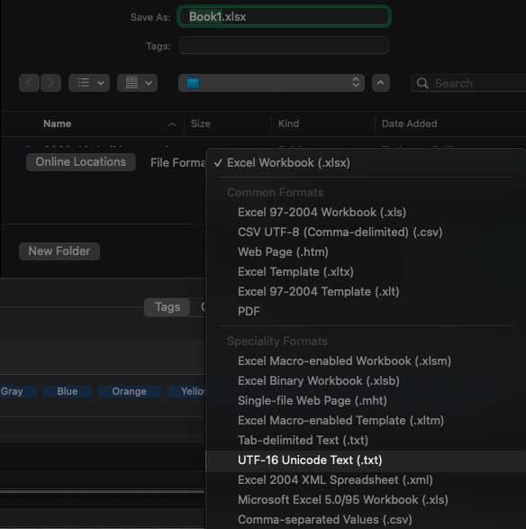Select the Orange tag in background window
The height and width of the screenshot is (529, 526).
129,391
